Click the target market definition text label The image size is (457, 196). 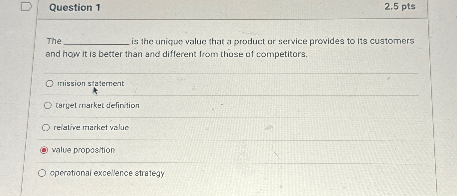coord(97,105)
